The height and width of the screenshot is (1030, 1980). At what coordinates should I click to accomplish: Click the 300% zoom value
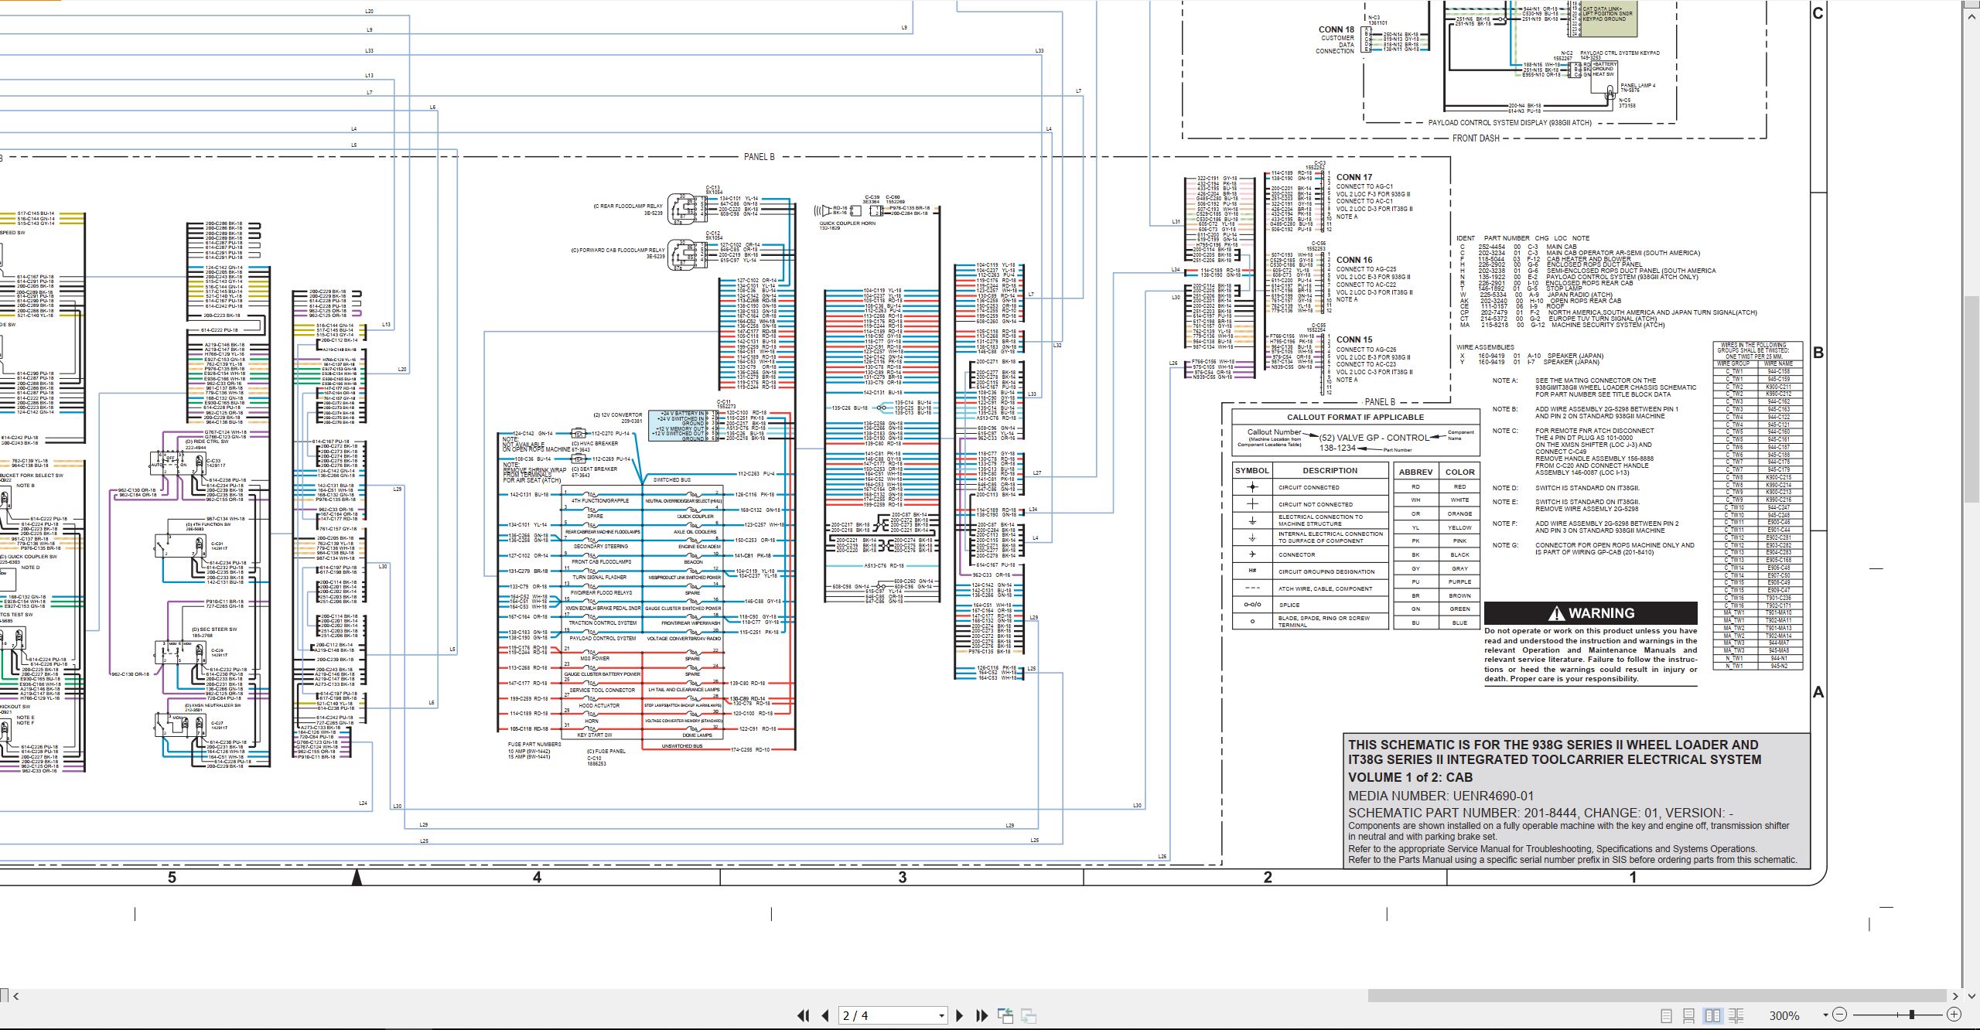(x=1784, y=1016)
